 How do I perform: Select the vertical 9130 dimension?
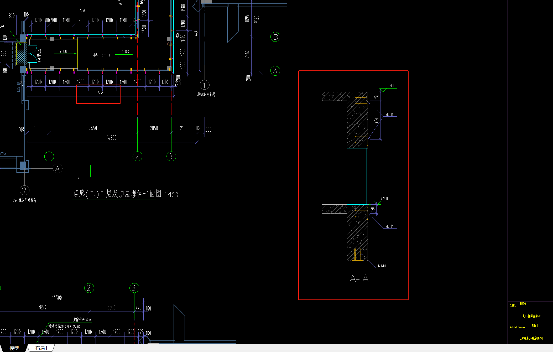click(x=257, y=19)
